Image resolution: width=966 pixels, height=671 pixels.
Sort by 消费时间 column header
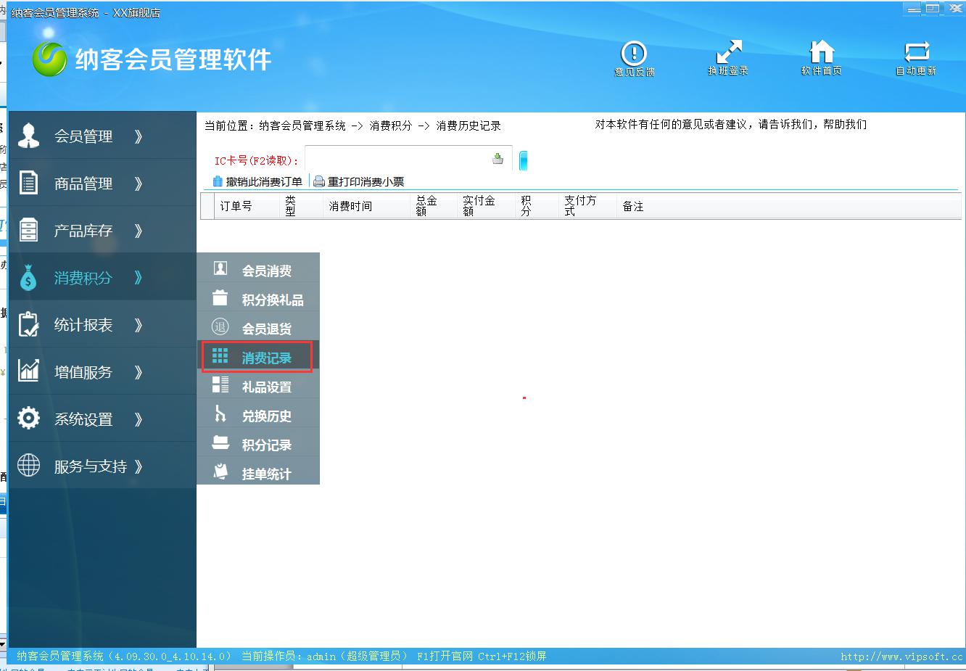pyautogui.click(x=350, y=206)
